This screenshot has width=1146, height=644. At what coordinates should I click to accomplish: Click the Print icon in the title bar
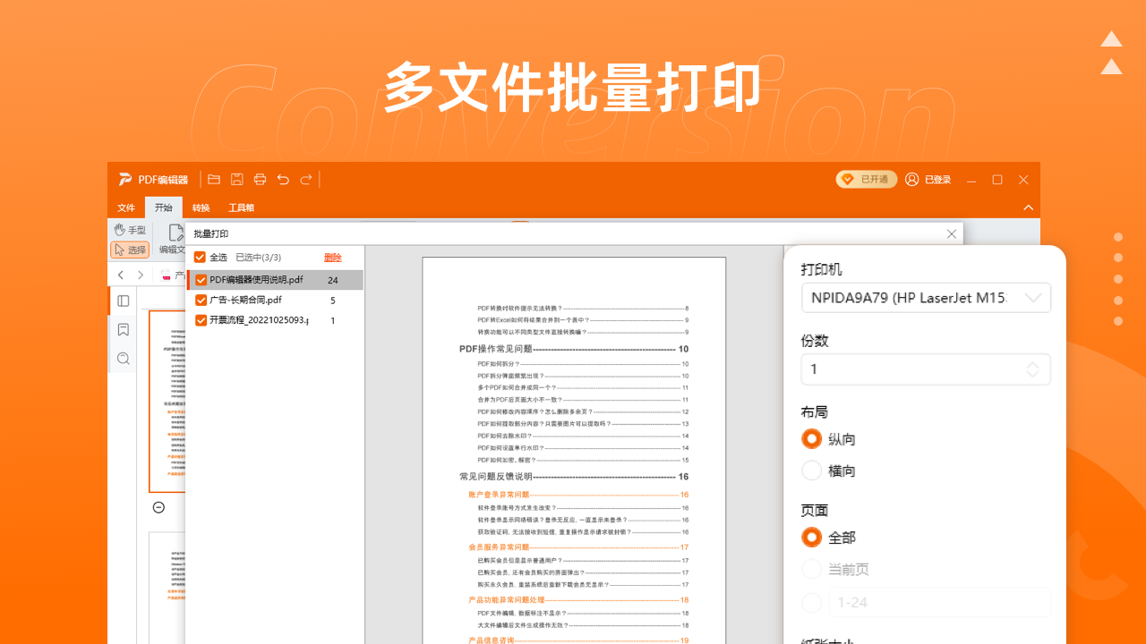click(x=260, y=179)
